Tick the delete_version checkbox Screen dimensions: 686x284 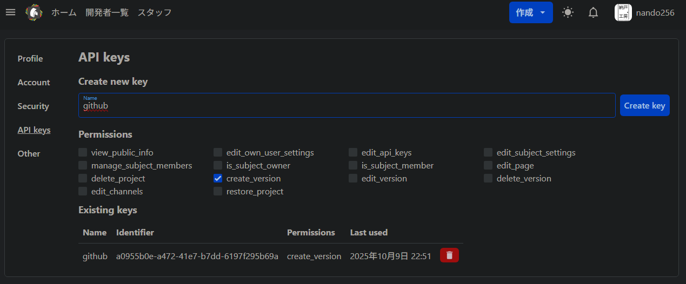click(x=488, y=178)
